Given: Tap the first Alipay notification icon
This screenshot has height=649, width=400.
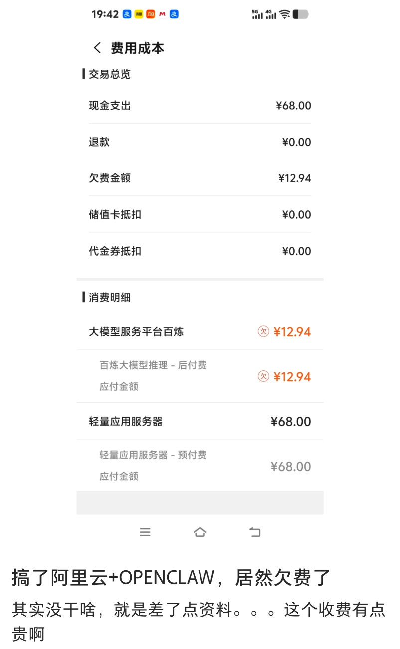Looking at the screenshot, I should coord(127,14).
